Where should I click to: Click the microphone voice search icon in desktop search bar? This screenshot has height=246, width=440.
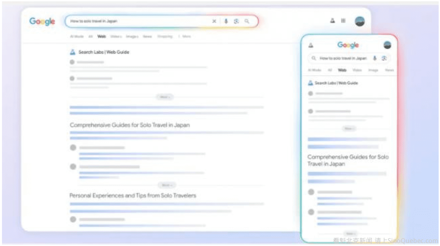[226, 21]
